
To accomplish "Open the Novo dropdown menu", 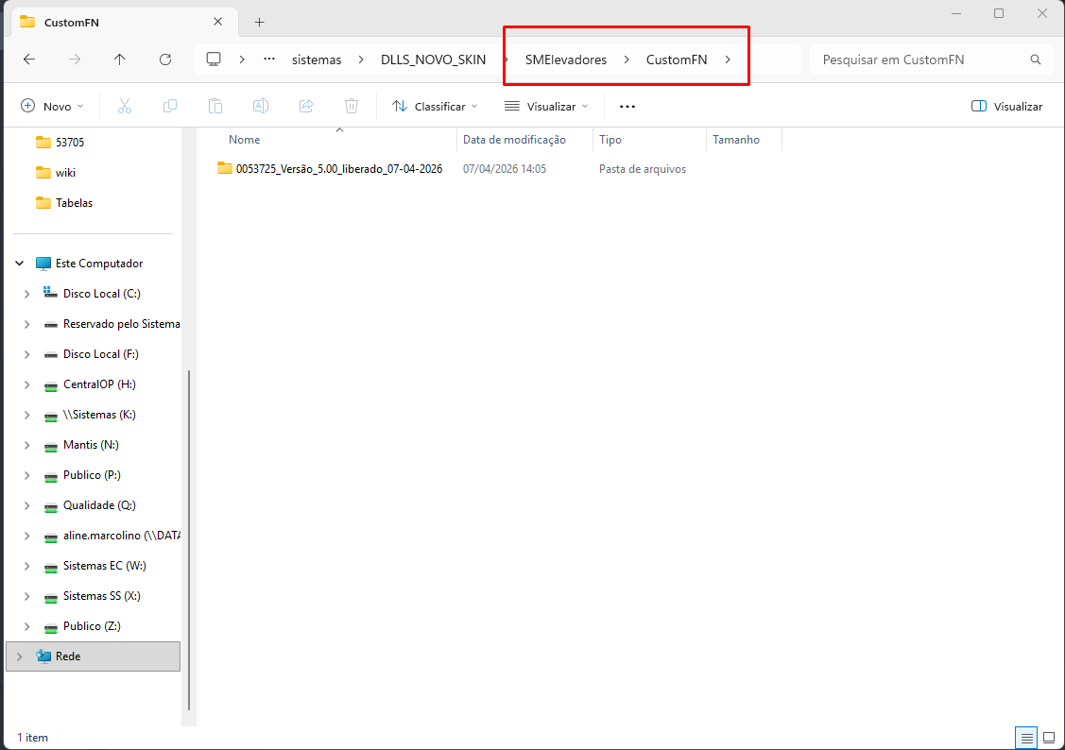I will pyautogui.click(x=53, y=107).
